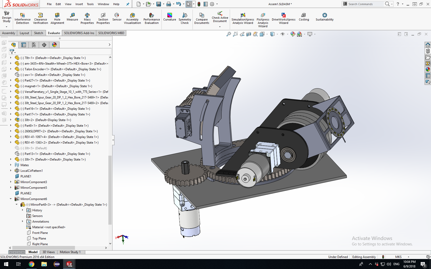Click the feature tree vertical scrollbar
431x269 pixels.
click(x=110, y=190)
